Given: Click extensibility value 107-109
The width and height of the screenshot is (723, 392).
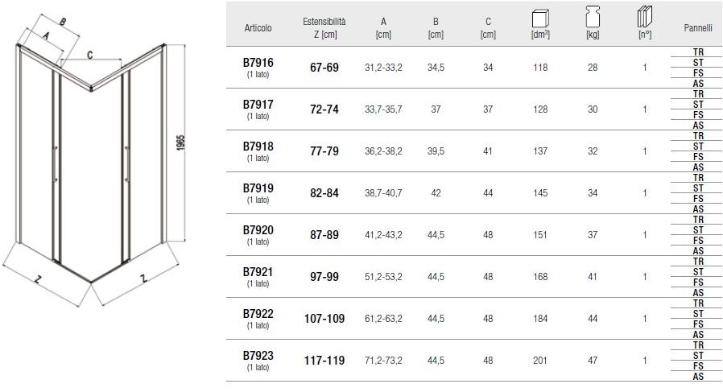Looking at the screenshot, I should pos(324,319).
